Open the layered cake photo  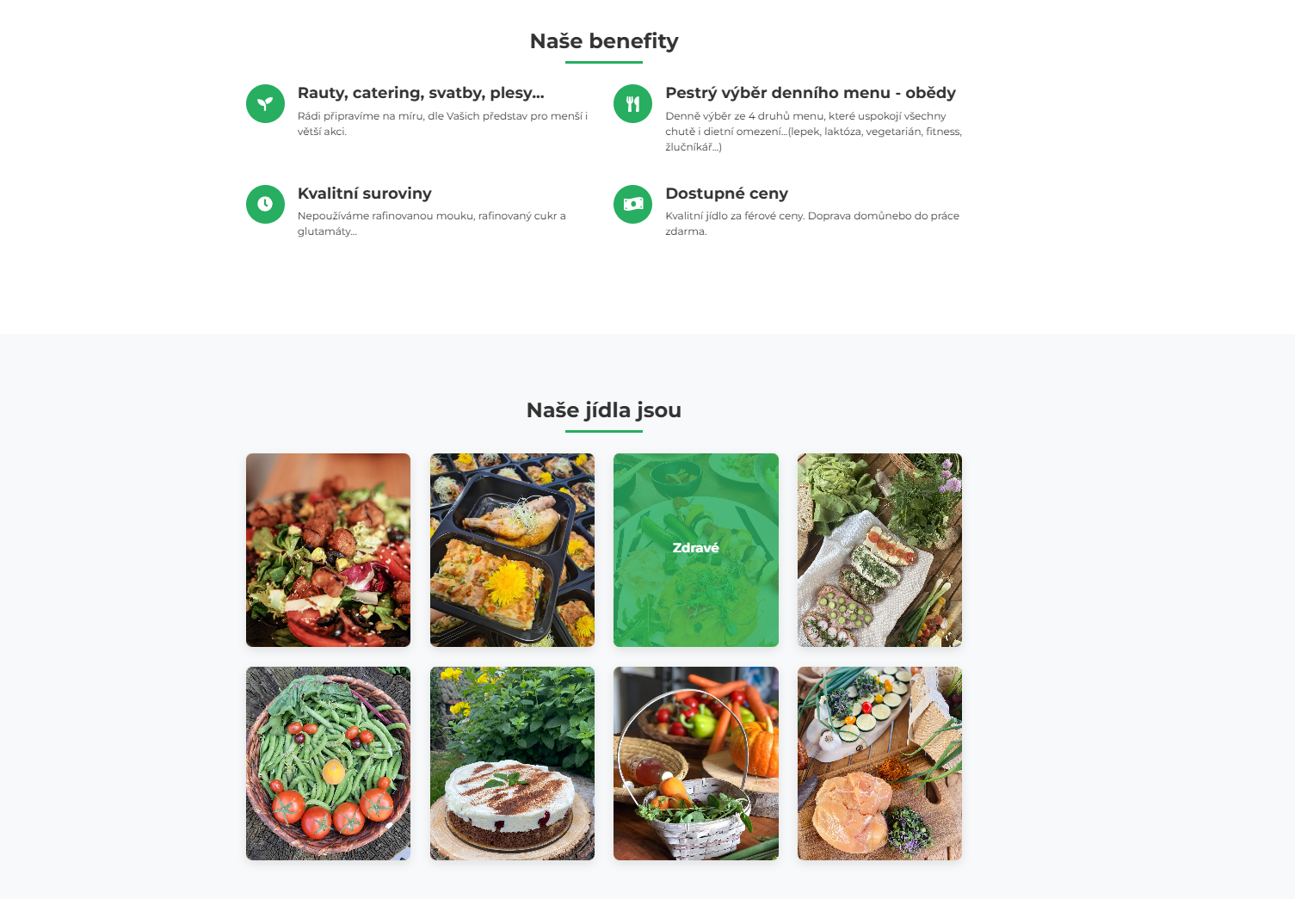pyautogui.click(x=512, y=763)
